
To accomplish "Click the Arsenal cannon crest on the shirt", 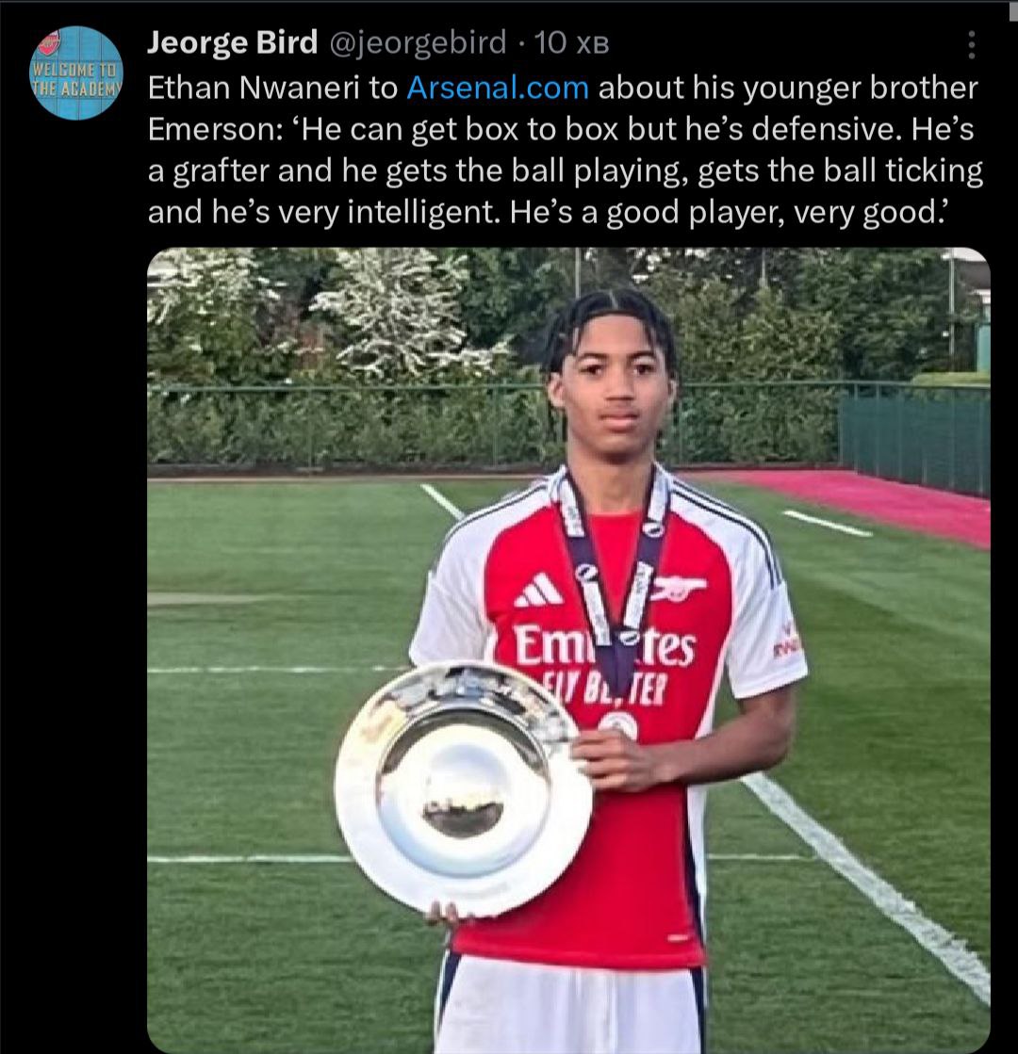I will [x=679, y=588].
